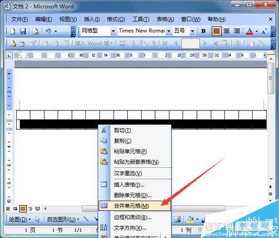Click the open data source icon
The width and height of the screenshot is (279, 238).
tap(22, 44)
